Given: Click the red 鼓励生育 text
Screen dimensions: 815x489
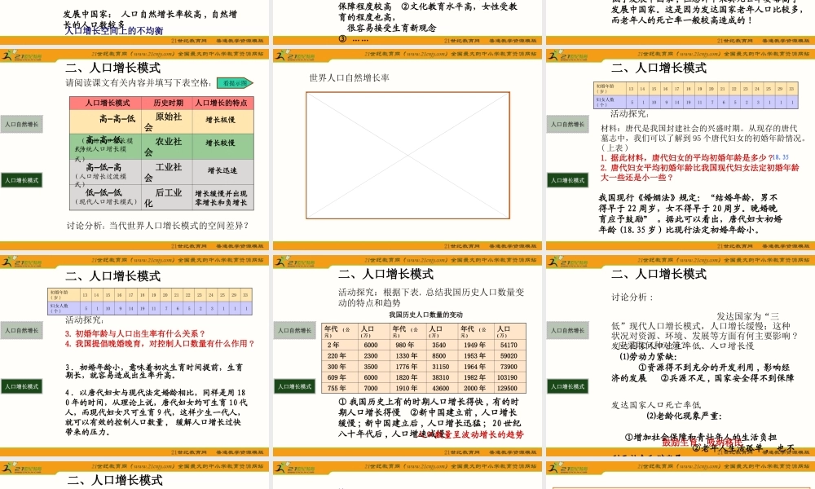Looking at the screenshot, I should click(679, 443).
